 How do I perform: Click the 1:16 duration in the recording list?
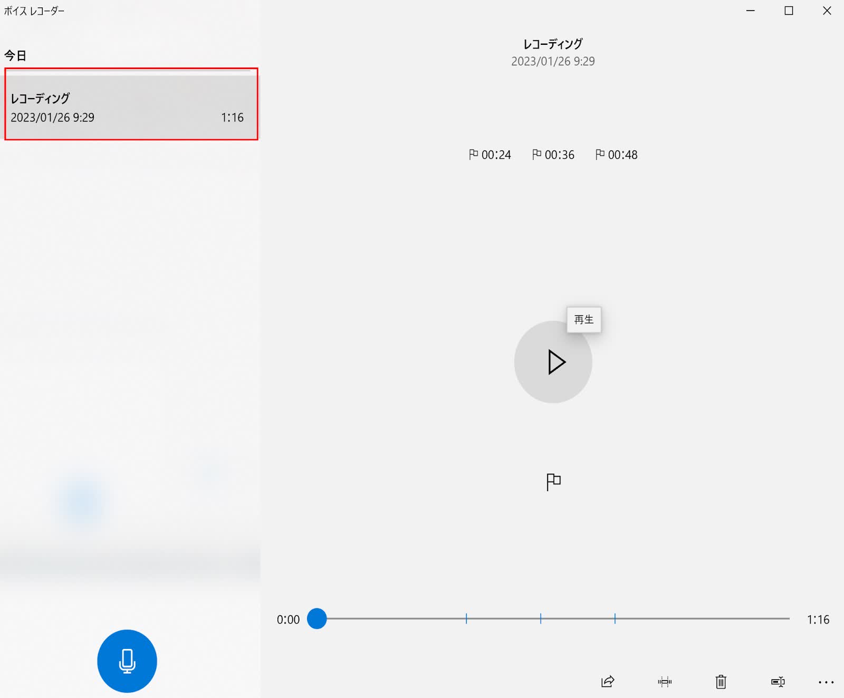[232, 117]
